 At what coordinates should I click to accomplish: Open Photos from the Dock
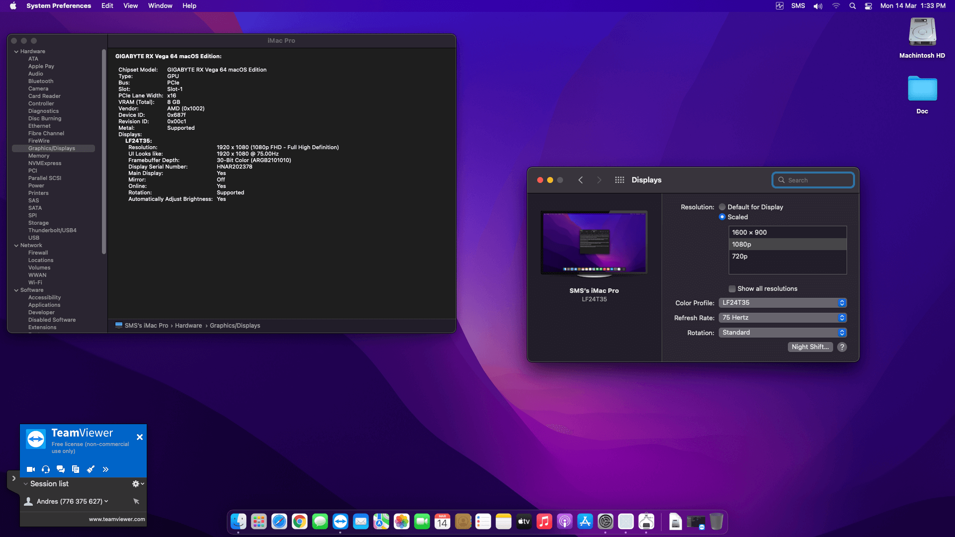(401, 522)
